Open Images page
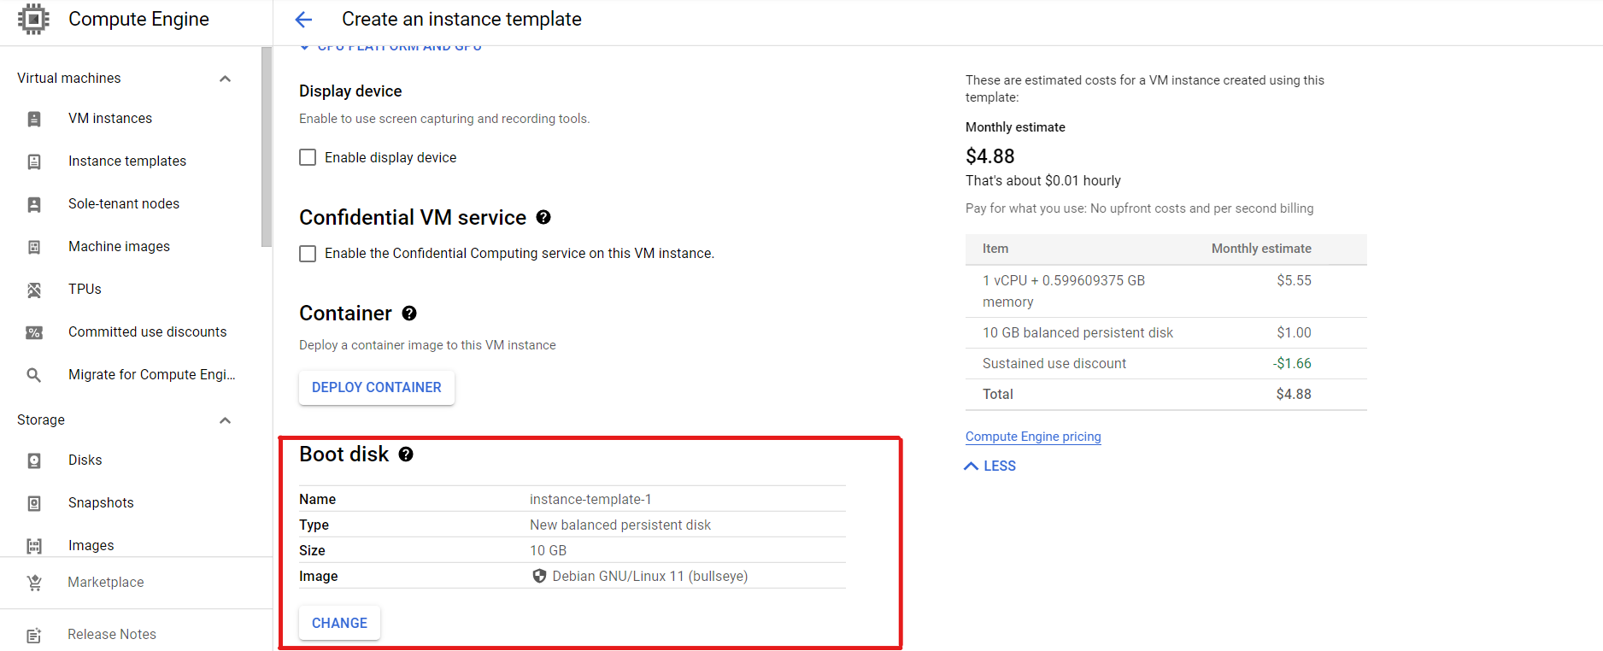The image size is (1603, 651). pos(91,545)
